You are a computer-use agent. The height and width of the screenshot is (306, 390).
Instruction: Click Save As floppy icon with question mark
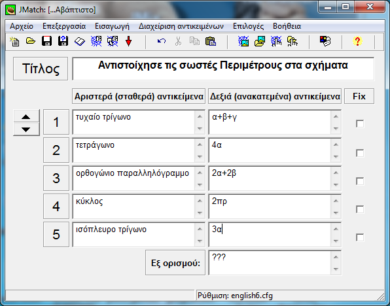pyautogui.click(x=63, y=41)
